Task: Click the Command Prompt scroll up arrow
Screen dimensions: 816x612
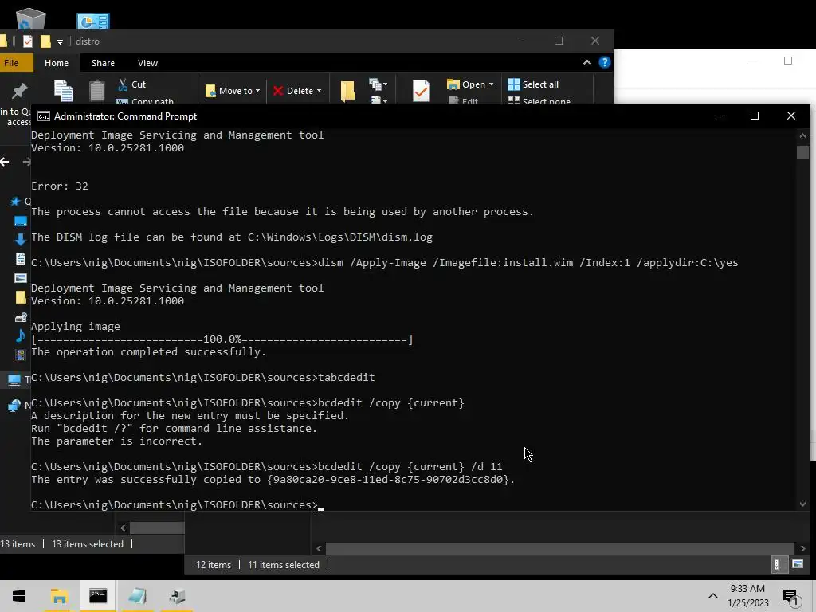Action: click(x=802, y=135)
